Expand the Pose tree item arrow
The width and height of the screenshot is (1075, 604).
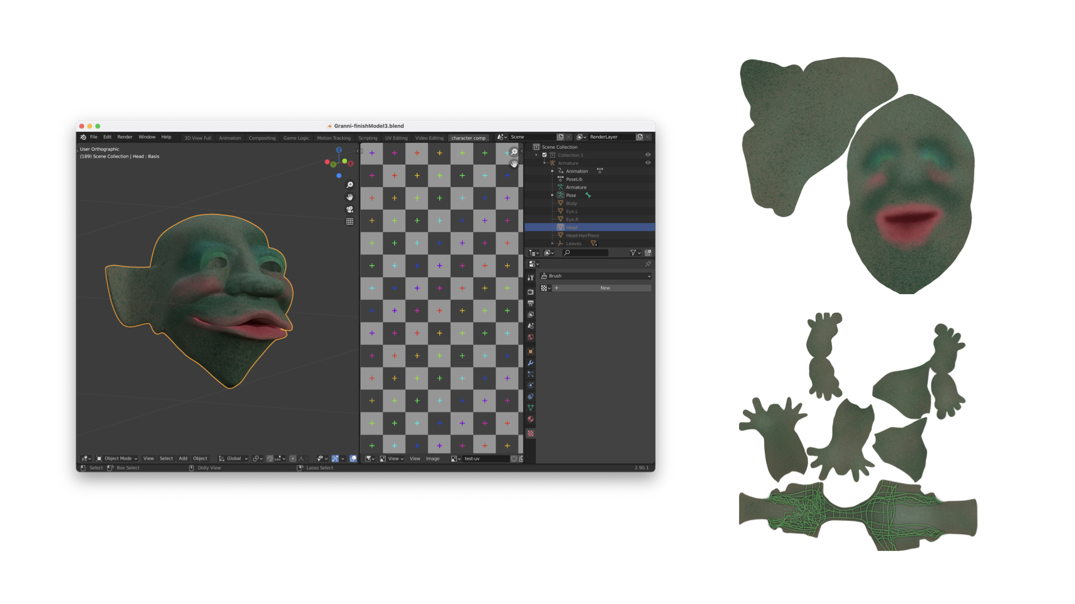pyautogui.click(x=553, y=195)
